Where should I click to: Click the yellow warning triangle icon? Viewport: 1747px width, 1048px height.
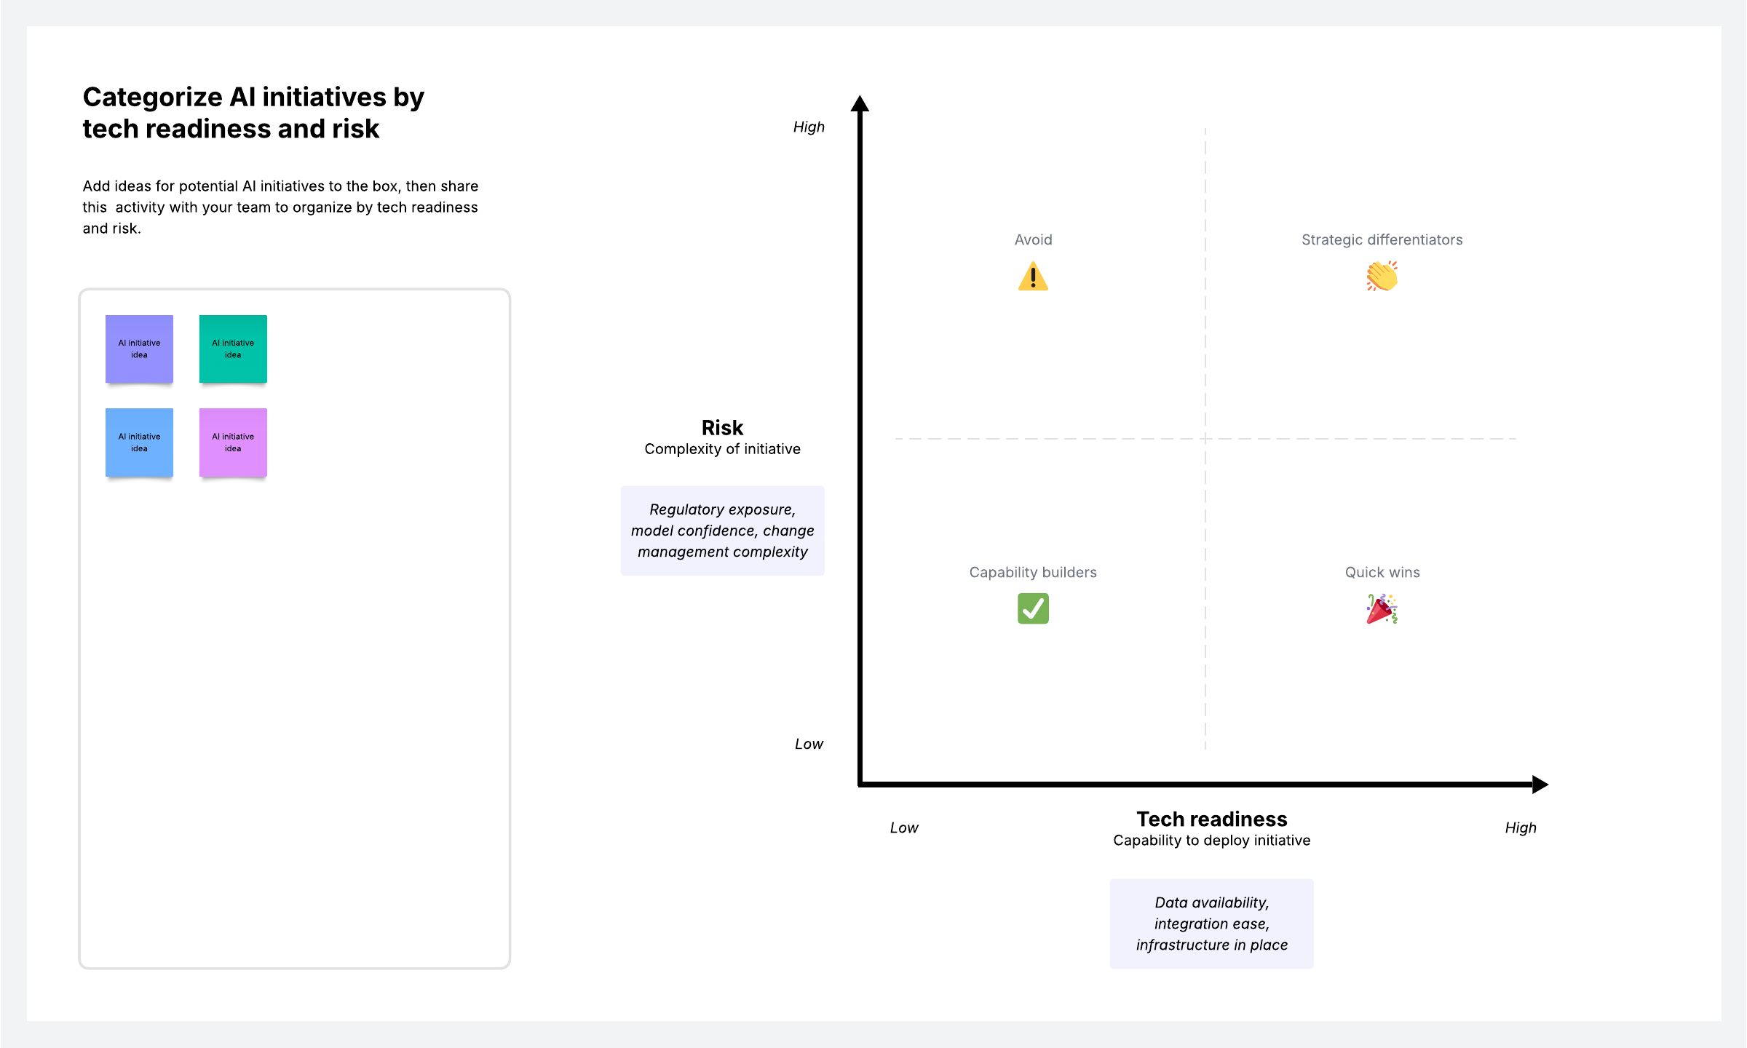(1033, 277)
